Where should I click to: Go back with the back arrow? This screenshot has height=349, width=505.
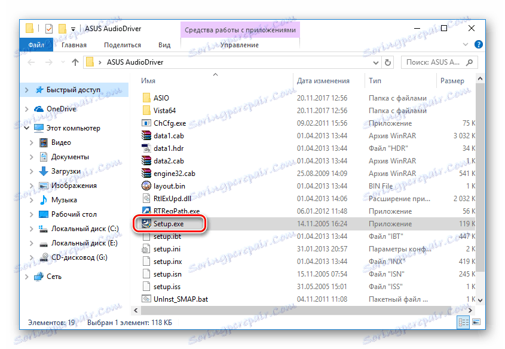(31, 62)
